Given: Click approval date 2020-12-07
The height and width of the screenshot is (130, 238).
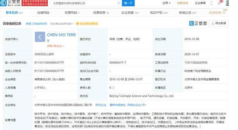Looking at the screenshot, I should click(192, 54).
